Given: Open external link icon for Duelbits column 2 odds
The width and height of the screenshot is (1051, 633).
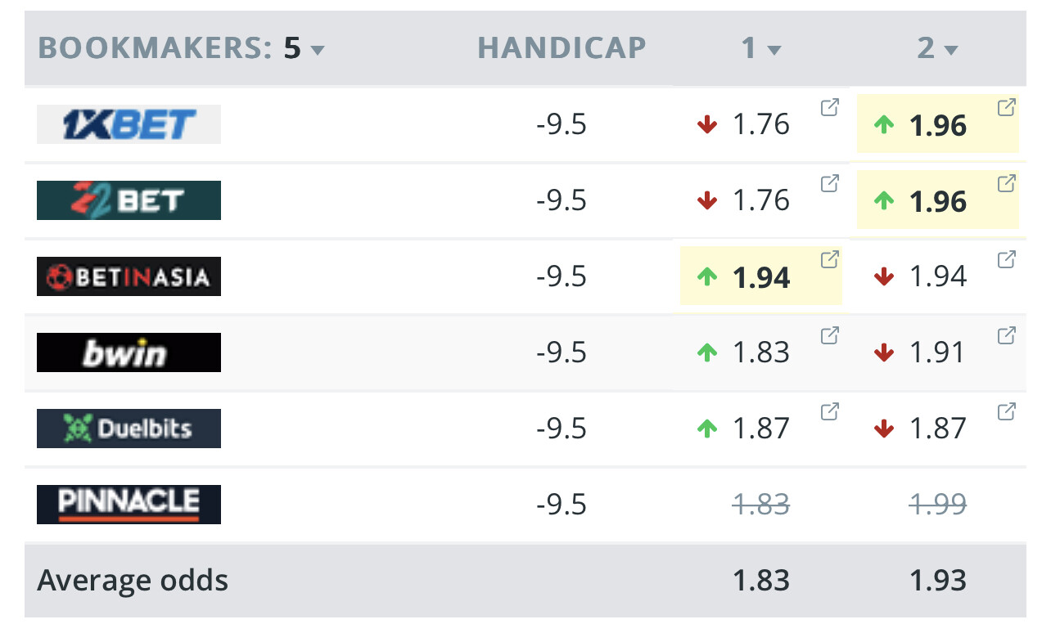Looking at the screenshot, I should click(1006, 411).
